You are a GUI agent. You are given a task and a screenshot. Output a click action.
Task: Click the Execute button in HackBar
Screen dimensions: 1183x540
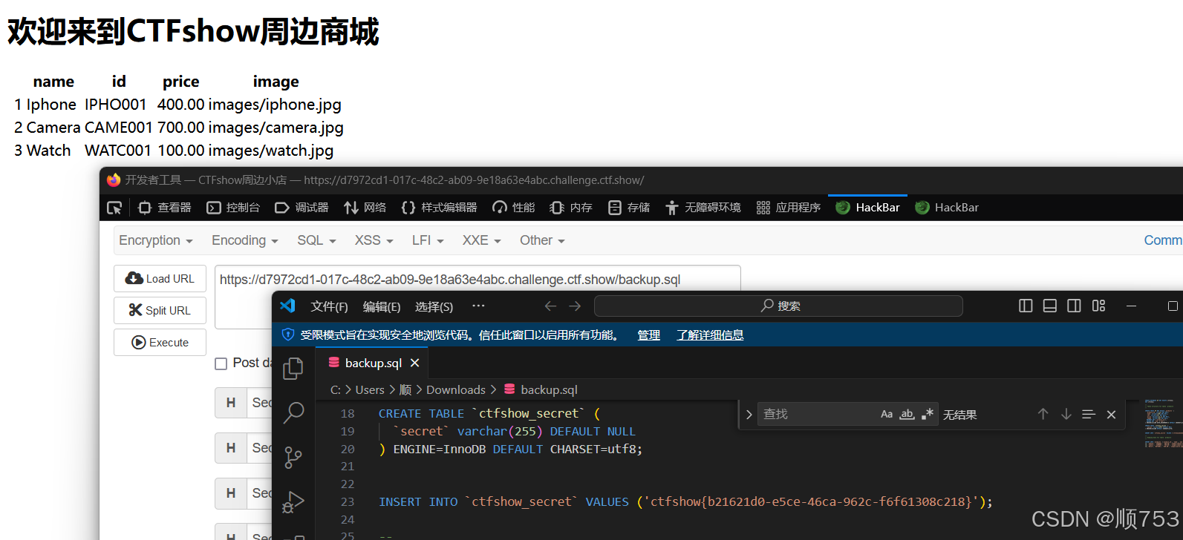(160, 342)
